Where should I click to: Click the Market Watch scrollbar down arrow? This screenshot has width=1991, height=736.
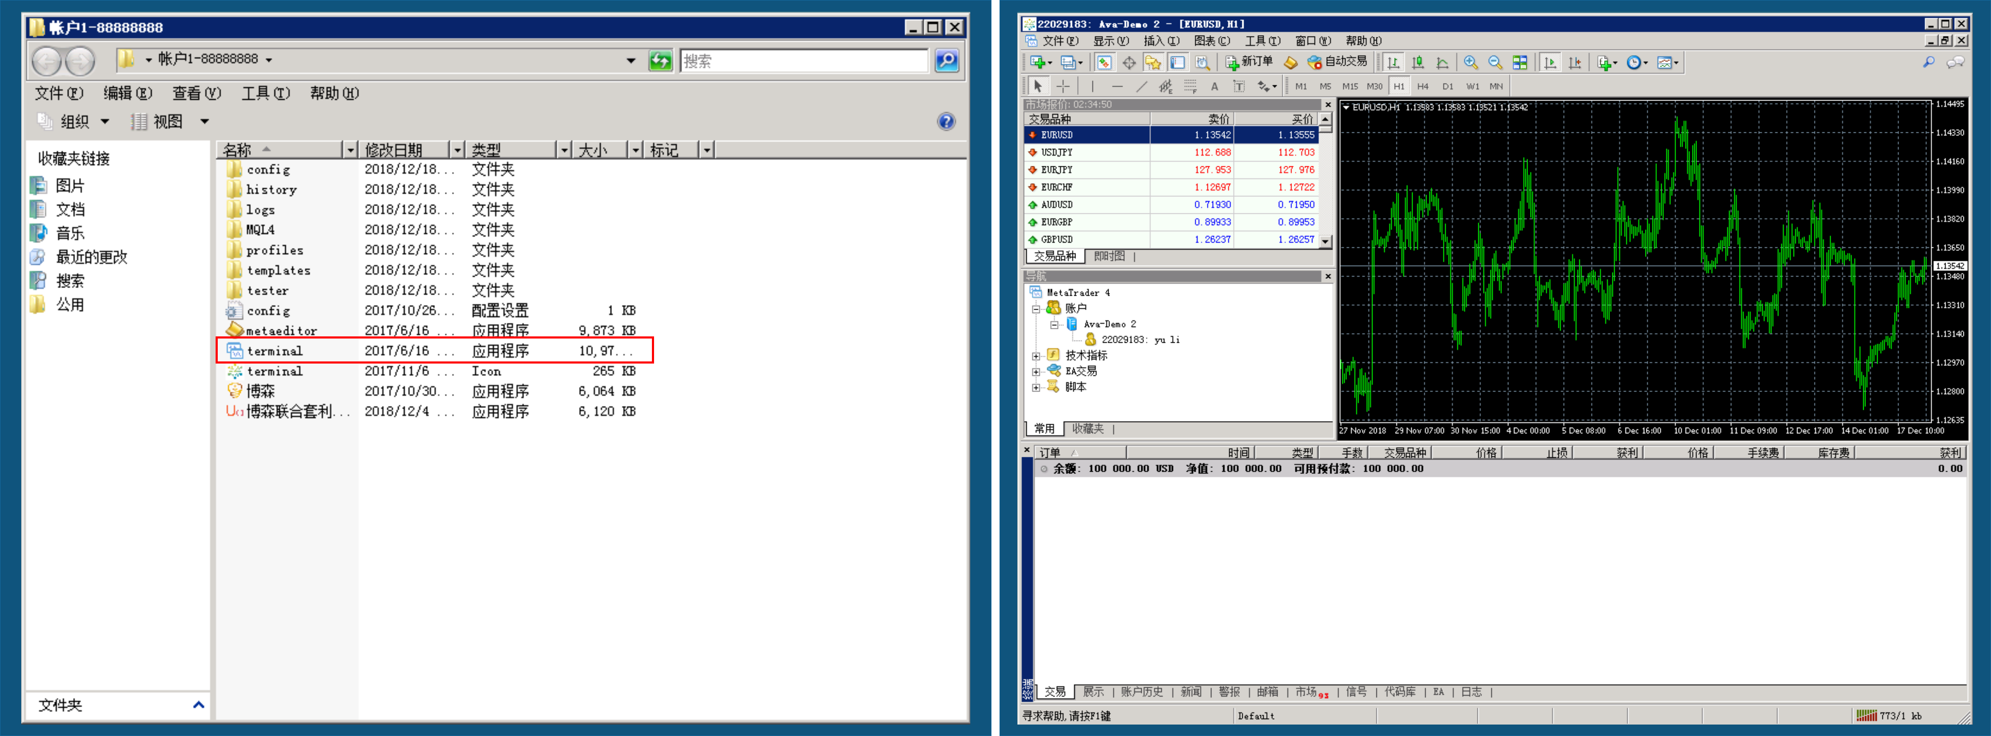1325,241
